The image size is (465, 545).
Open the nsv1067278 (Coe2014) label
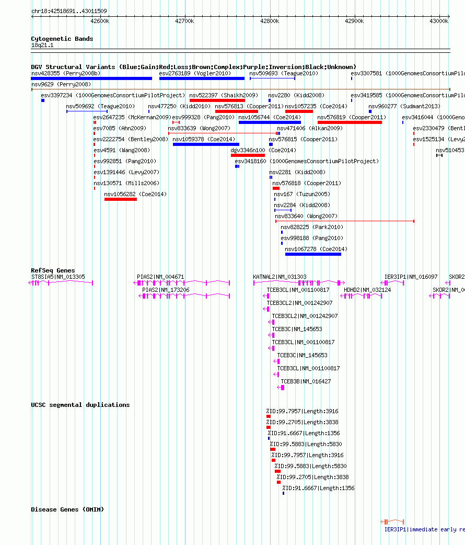pos(316,249)
